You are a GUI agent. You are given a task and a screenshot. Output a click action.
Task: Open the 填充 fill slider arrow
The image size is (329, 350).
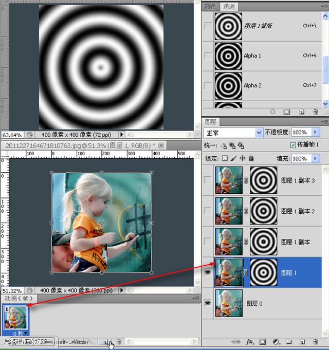[315, 158]
